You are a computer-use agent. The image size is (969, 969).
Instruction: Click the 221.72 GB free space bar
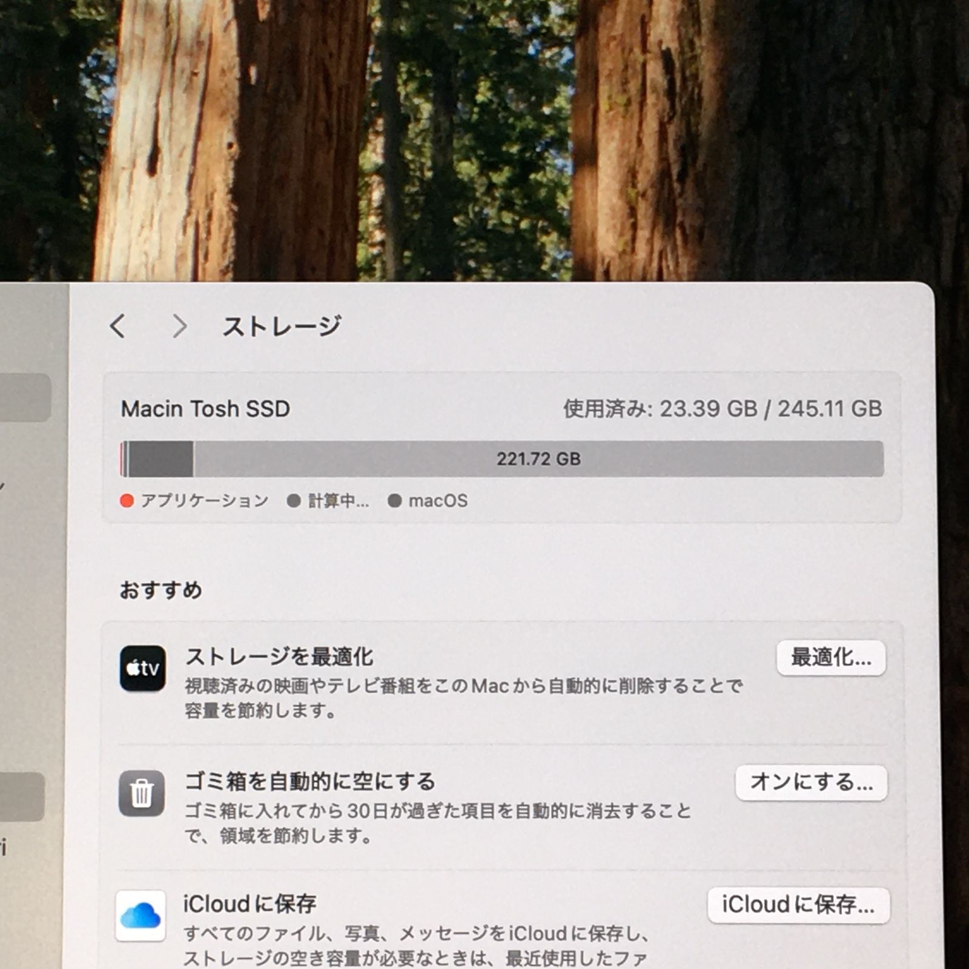[538, 458]
